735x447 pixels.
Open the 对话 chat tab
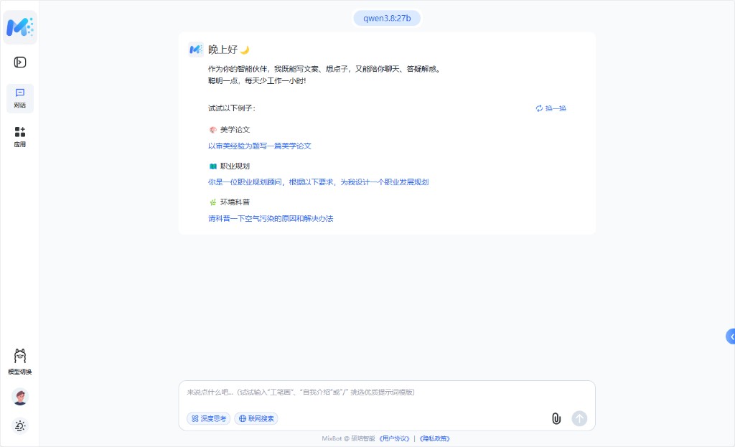click(x=19, y=98)
